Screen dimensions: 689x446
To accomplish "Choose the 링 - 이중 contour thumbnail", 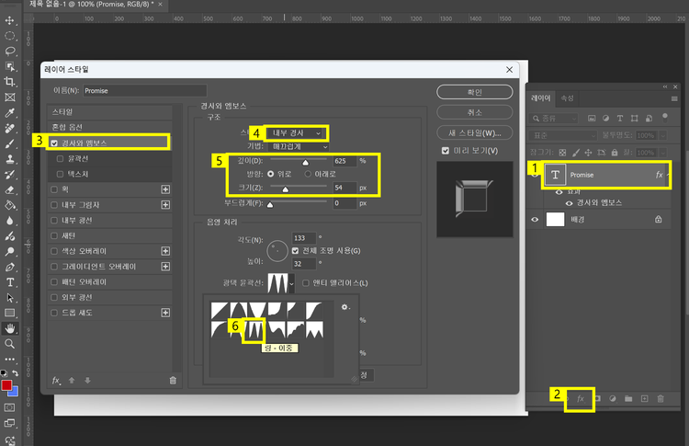I will click(254, 330).
